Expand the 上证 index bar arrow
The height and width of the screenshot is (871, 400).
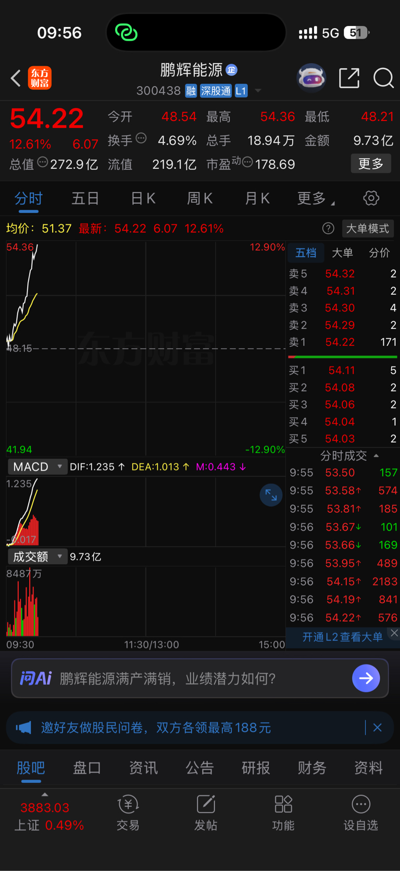(x=45, y=794)
